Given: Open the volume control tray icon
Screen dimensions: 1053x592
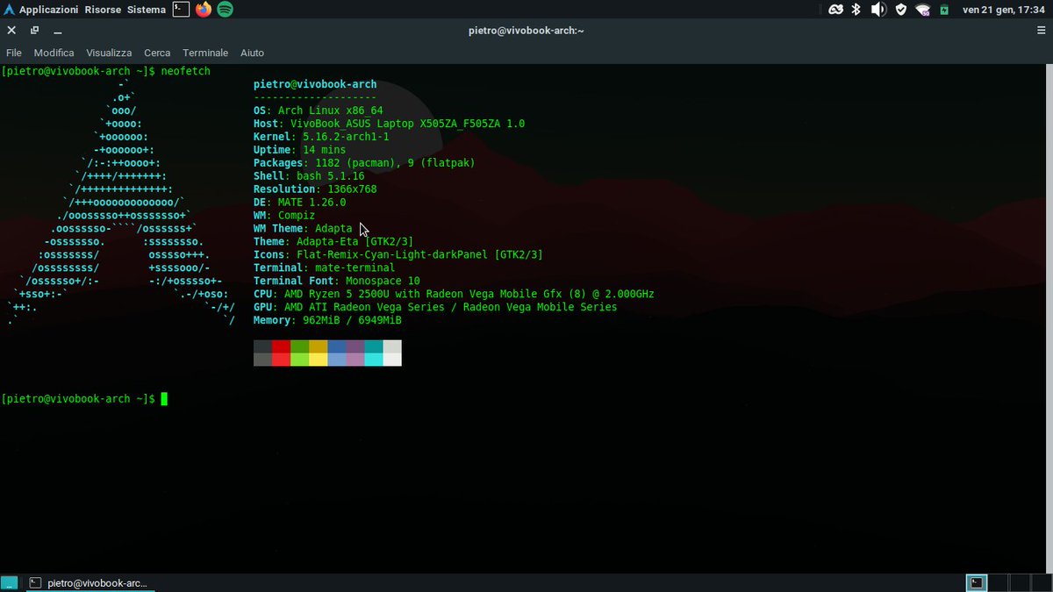Looking at the screenshot, I should (878, 10).
